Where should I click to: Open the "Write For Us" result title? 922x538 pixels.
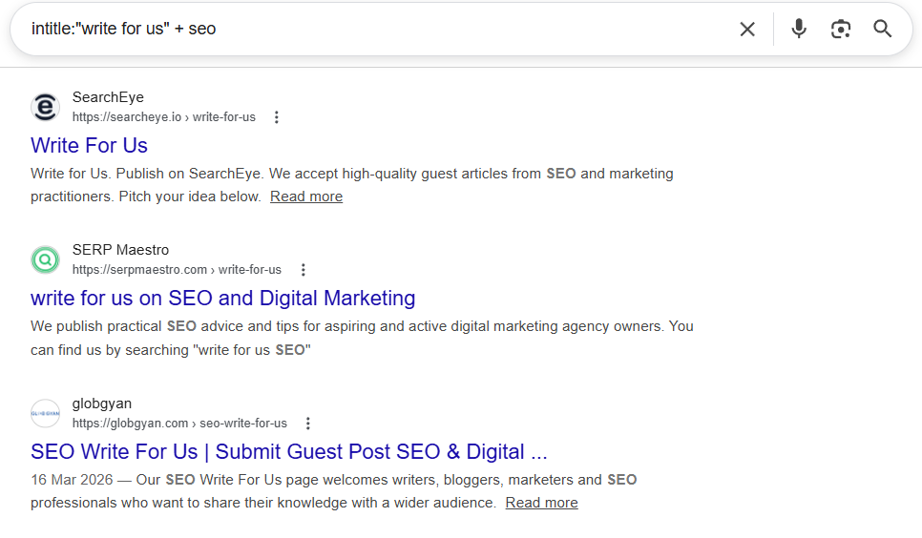[x=89, y=145]
